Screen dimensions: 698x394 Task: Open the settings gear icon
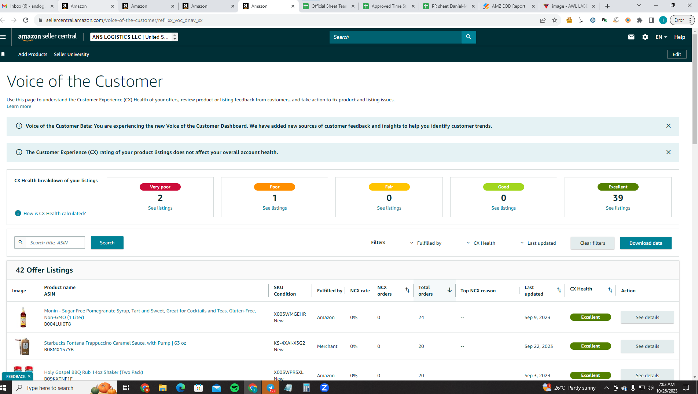(x=645, y=37)
